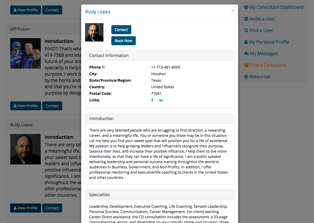Viewport: 314px width, 223px height.
Task: Click the Book Now button
Action: point(123,41)
